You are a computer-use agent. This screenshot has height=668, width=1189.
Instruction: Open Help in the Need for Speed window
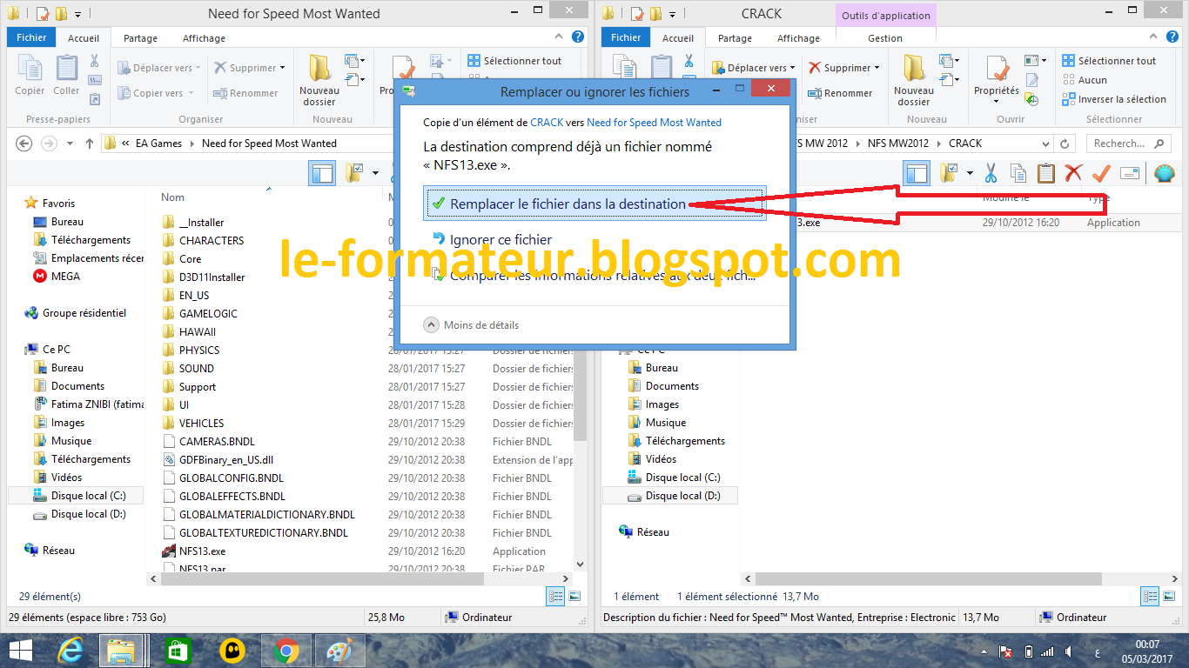[x=578, y=37]
